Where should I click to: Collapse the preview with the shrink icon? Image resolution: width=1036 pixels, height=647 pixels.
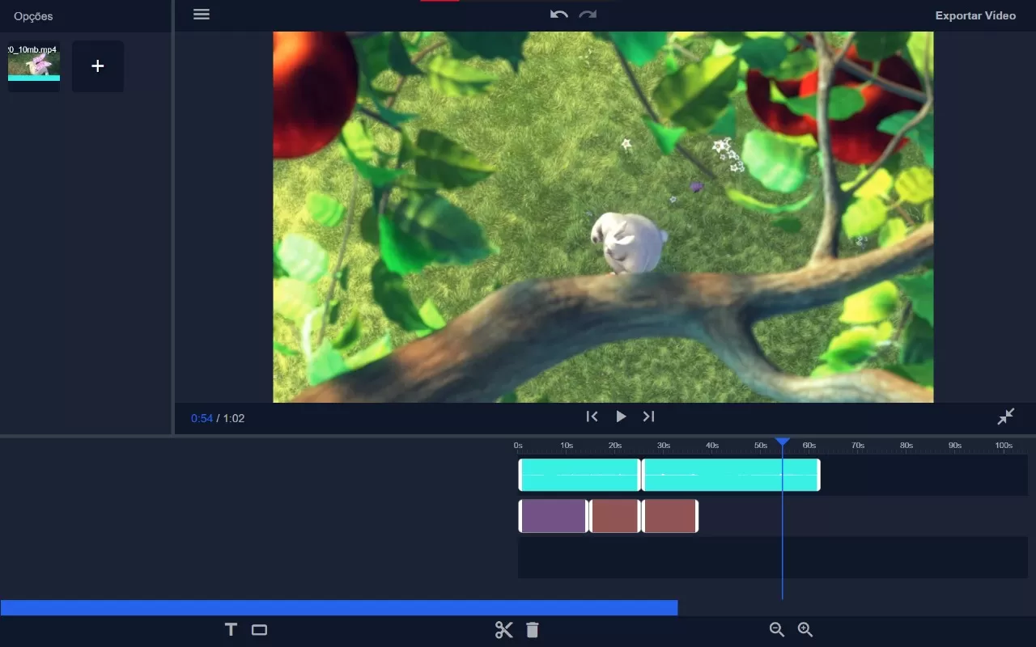pos(1006,417)
